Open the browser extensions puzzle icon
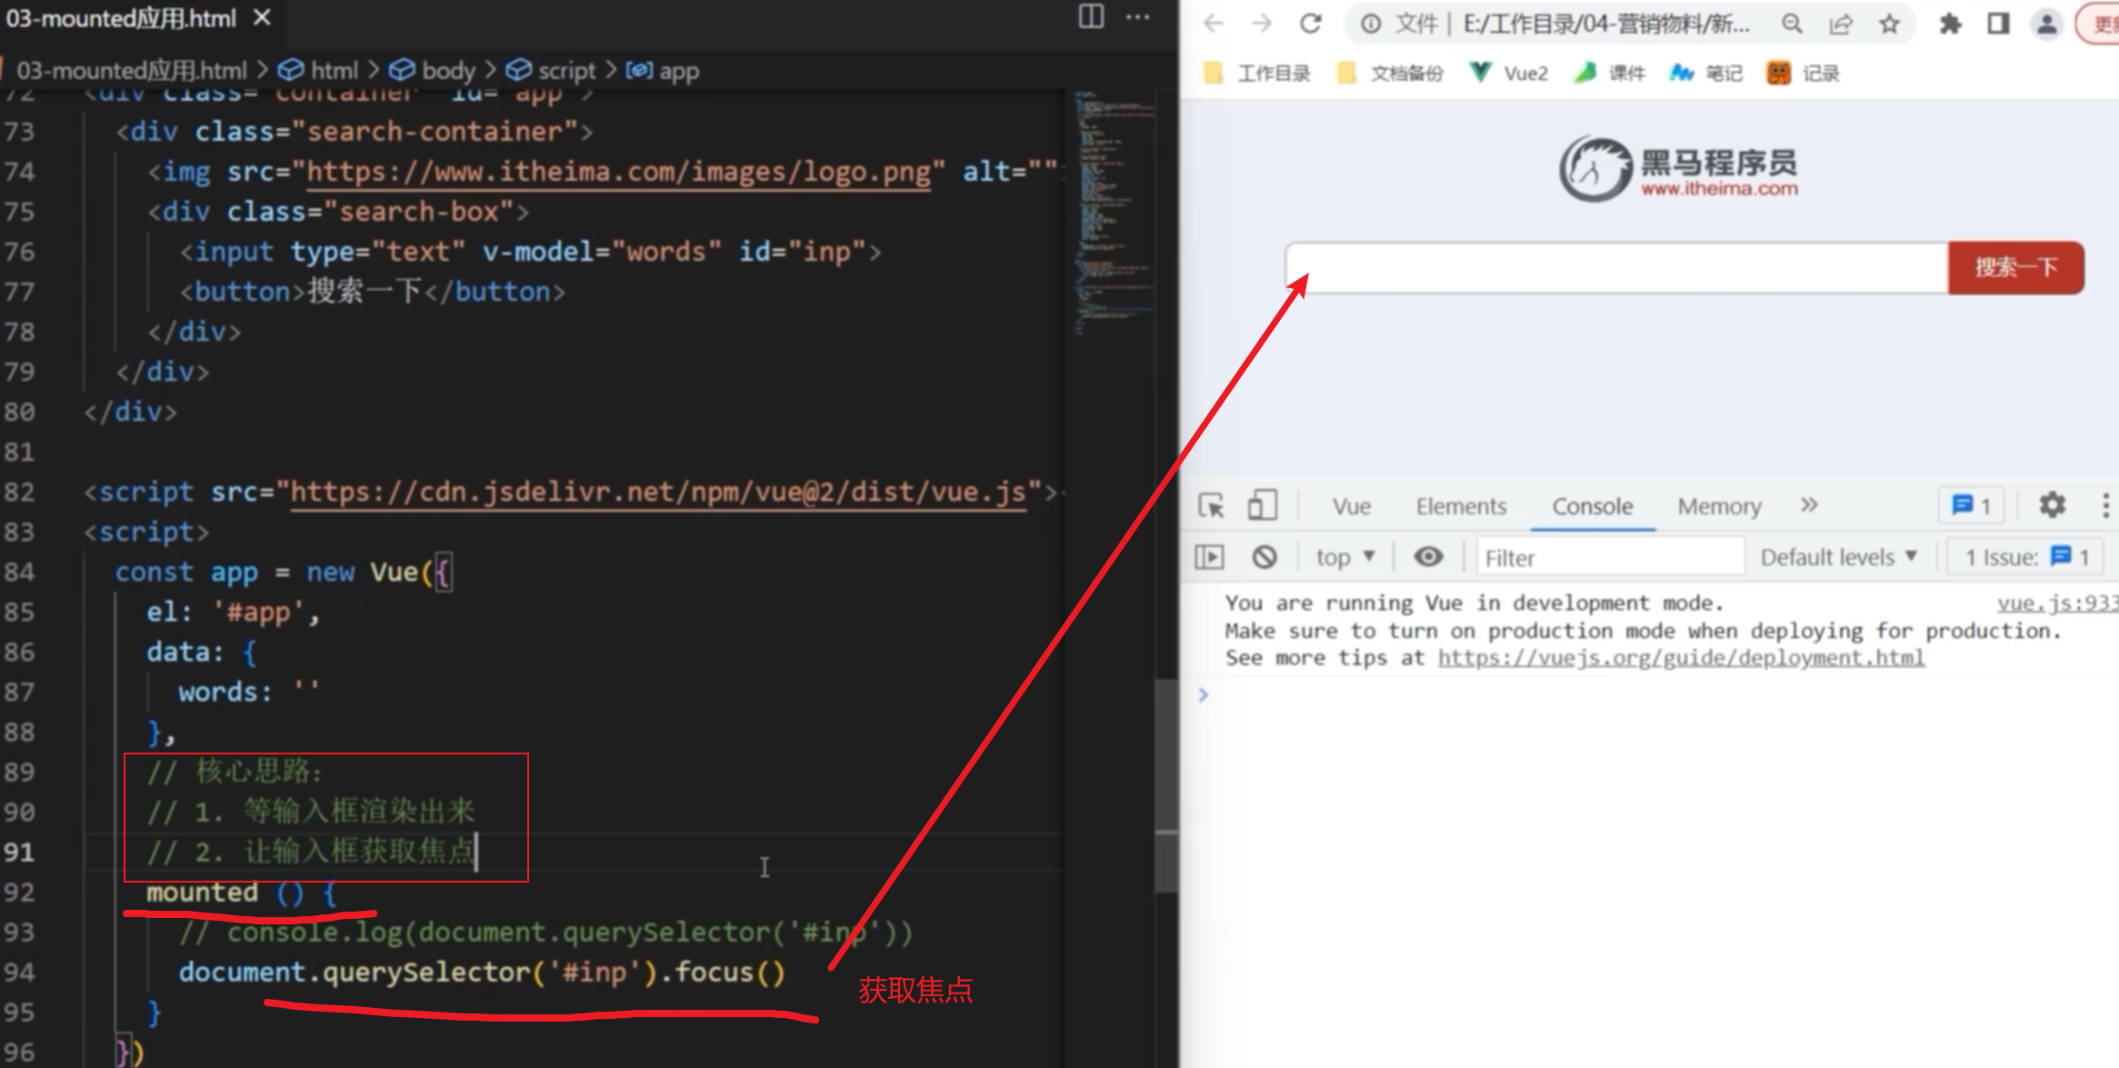This screenshot has height=1068, width=2119. (x=1949, y=24)
